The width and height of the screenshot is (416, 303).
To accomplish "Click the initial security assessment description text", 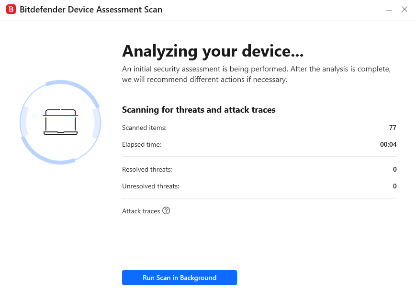I will (256, 74).
